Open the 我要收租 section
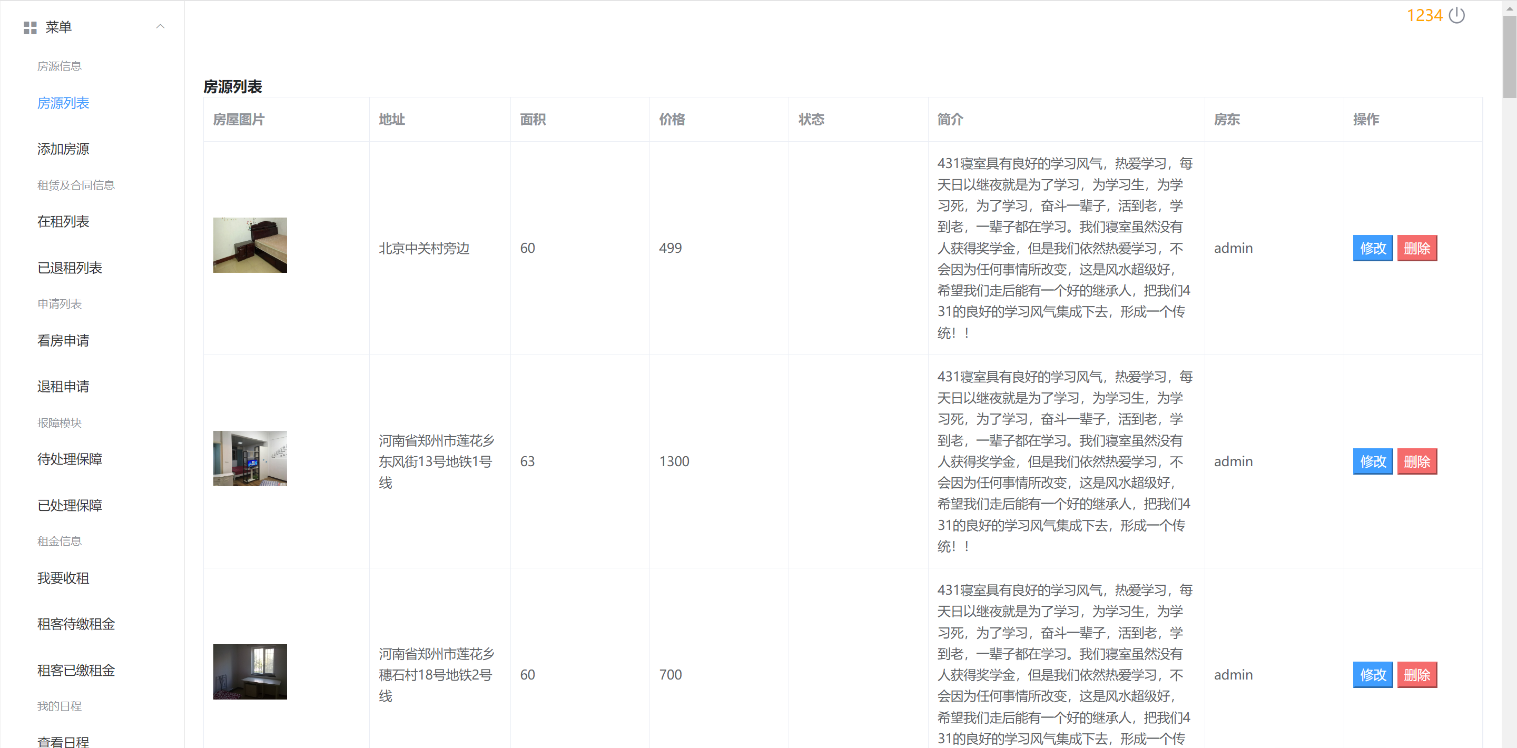The image size is (1517, 748). point(63,578)
